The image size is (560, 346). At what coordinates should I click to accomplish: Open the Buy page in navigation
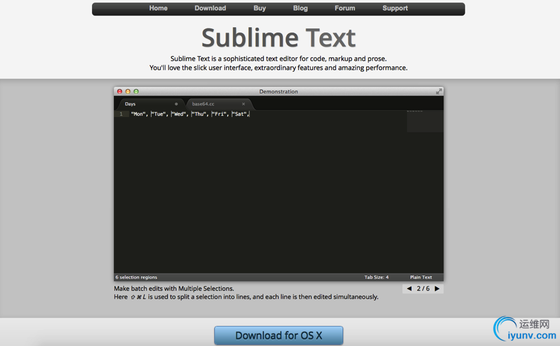[260, 8]
